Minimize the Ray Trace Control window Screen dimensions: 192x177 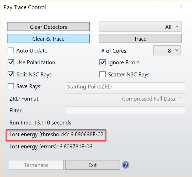click(x=139, y=7)
